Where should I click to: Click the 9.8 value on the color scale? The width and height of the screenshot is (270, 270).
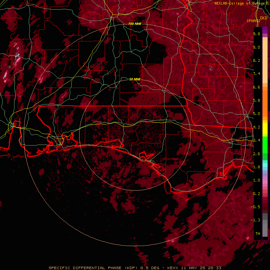pos(256,34)
